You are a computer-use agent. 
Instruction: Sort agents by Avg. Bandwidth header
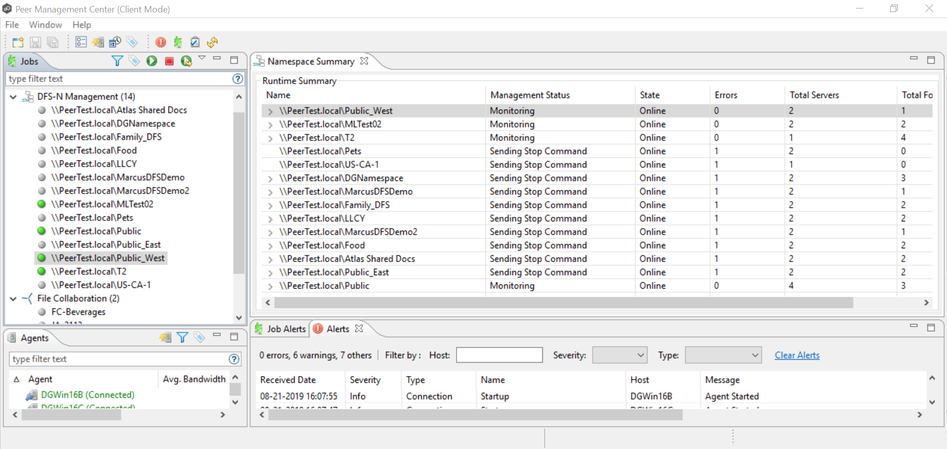click(194, 379)
